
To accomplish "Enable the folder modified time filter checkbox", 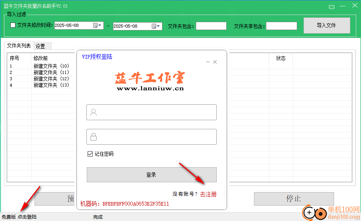I will point(13,25).
